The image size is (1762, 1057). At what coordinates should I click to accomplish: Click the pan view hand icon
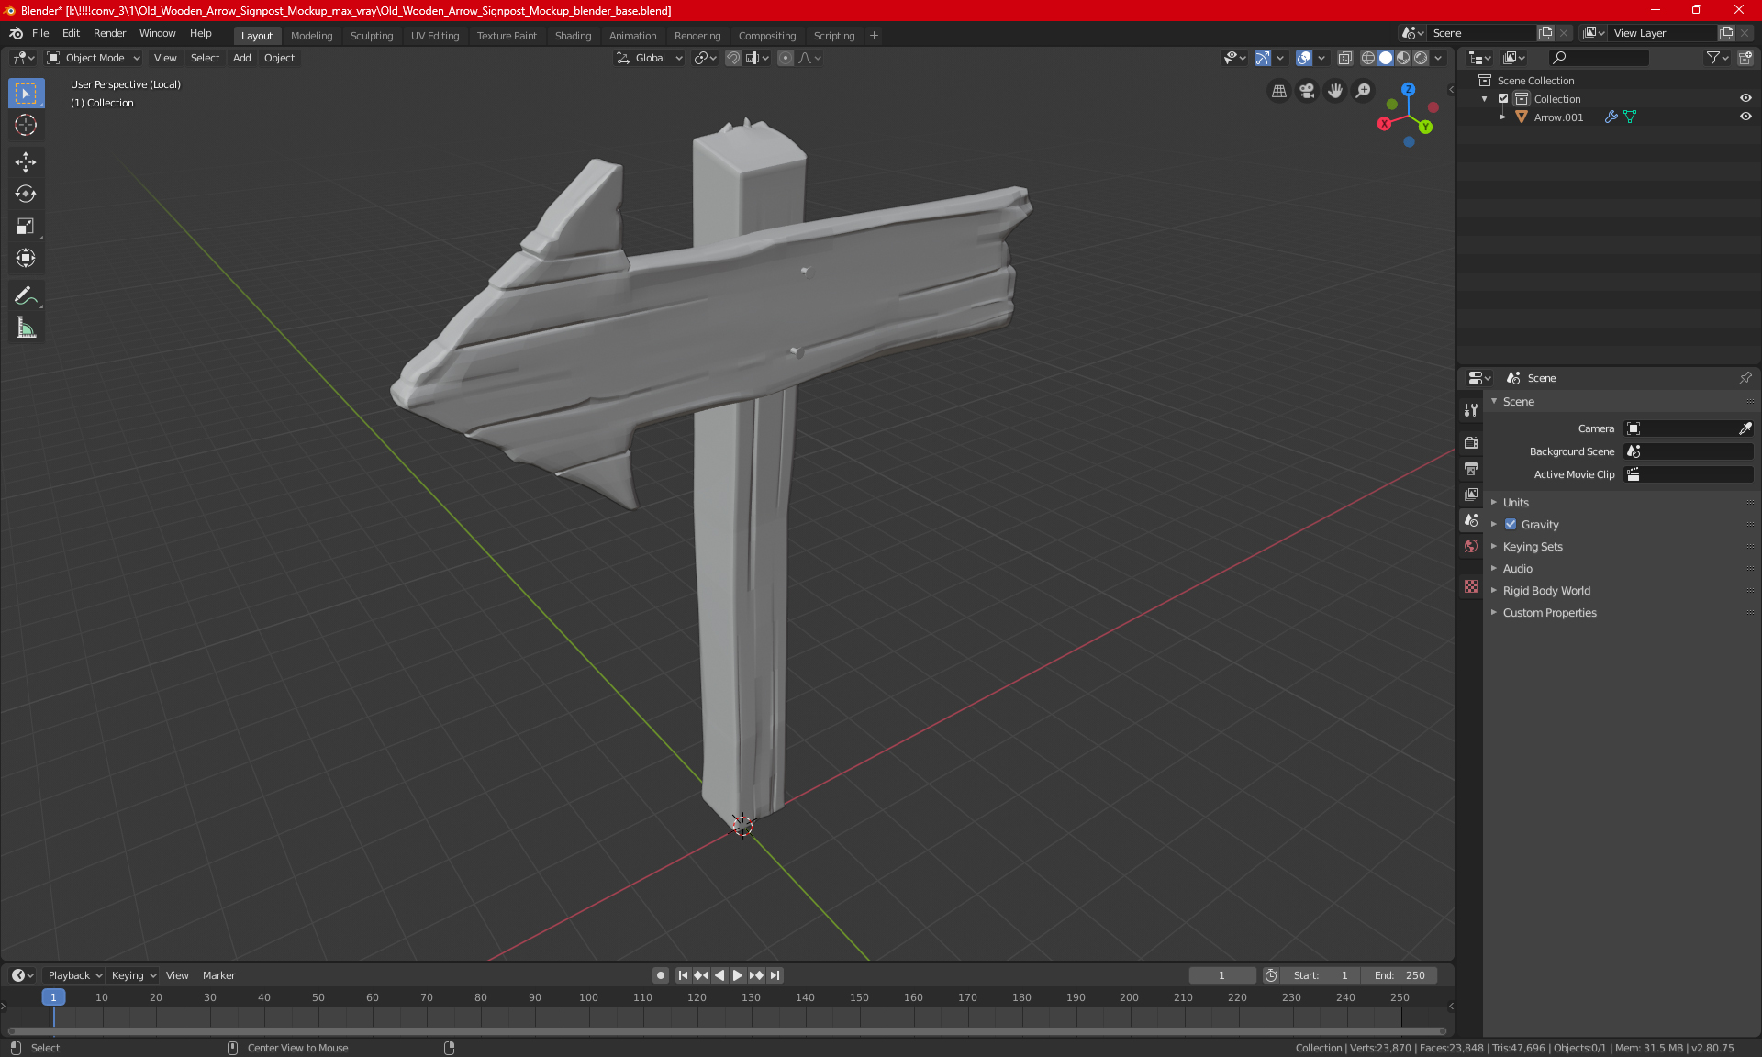pos(1335,91)
